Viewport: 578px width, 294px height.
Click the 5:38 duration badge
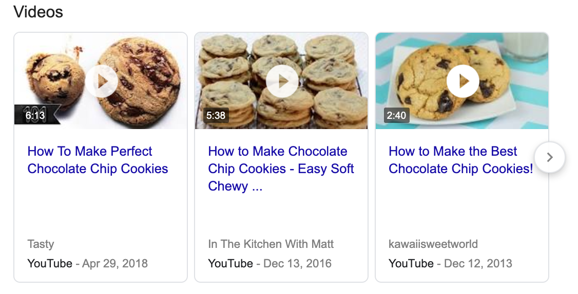click(216, 116)
